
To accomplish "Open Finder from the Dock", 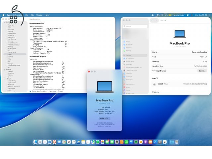I will point(35,142).
